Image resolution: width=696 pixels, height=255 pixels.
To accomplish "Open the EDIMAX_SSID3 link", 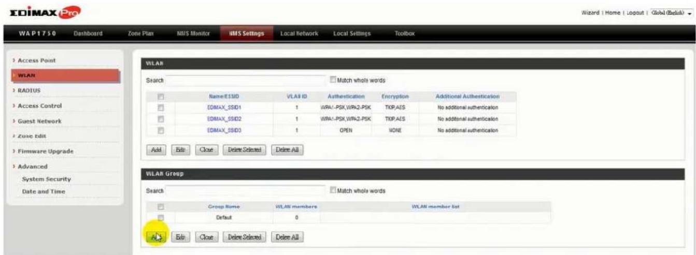I will pyautogui.click(x=224, y=130).
